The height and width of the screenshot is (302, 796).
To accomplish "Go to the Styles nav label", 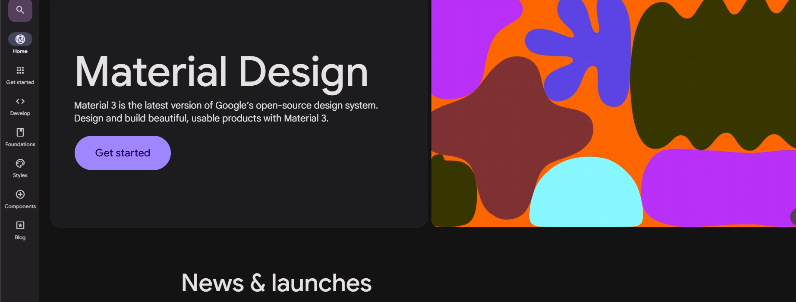I will (x=20, y=175).
